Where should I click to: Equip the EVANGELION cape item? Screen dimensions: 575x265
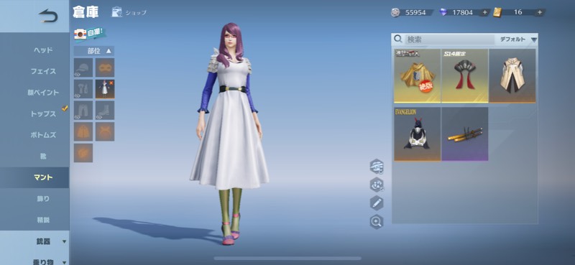[418, 134]
